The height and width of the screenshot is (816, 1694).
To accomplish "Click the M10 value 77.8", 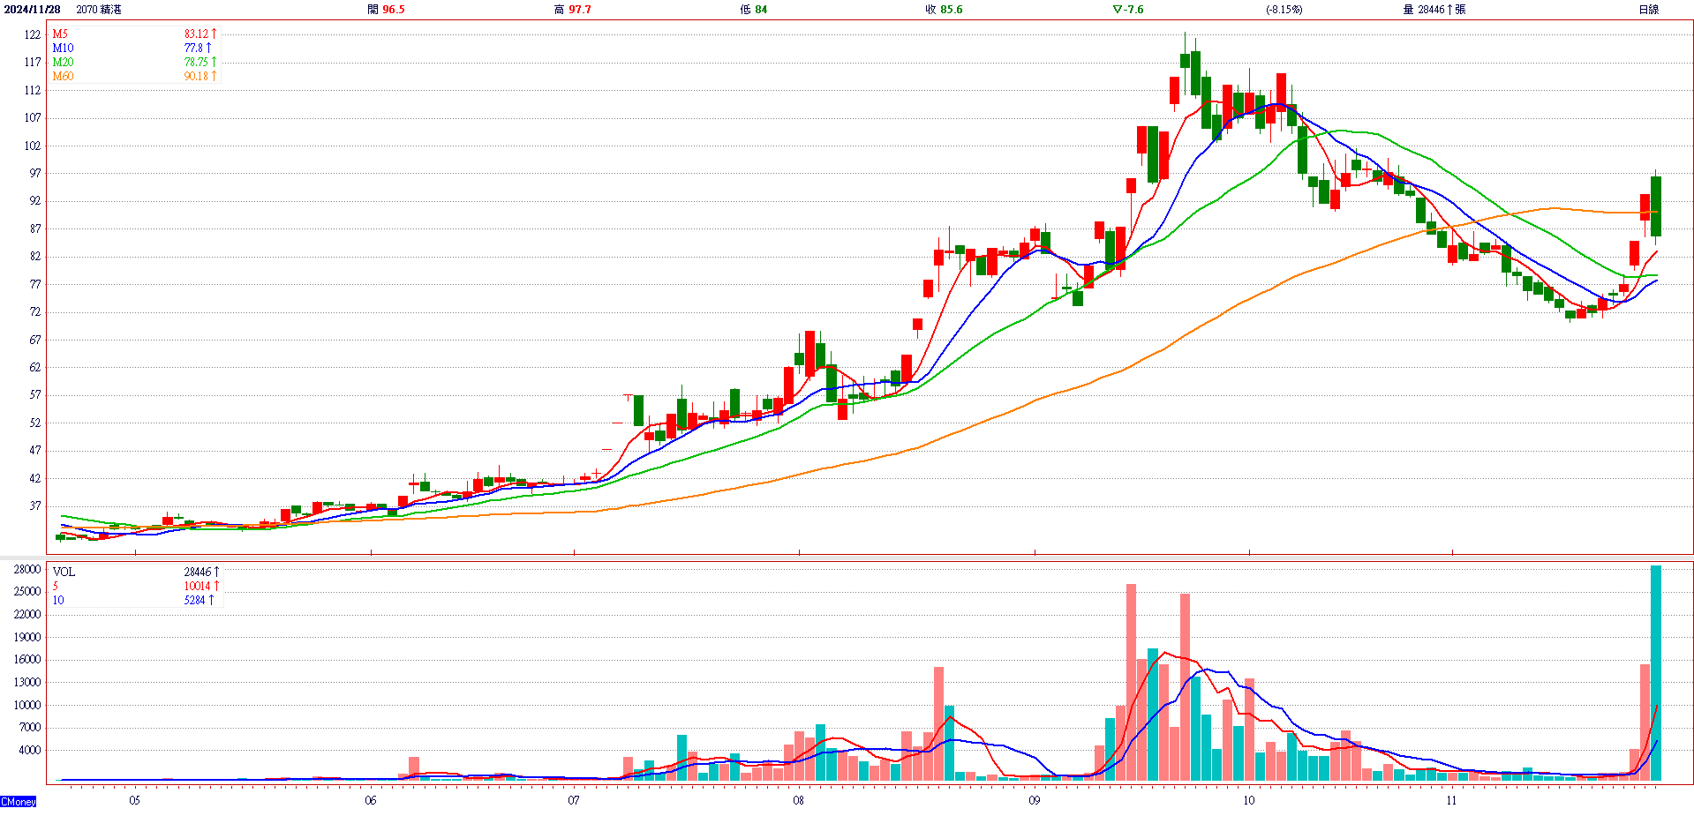I will tap(198, 49).
